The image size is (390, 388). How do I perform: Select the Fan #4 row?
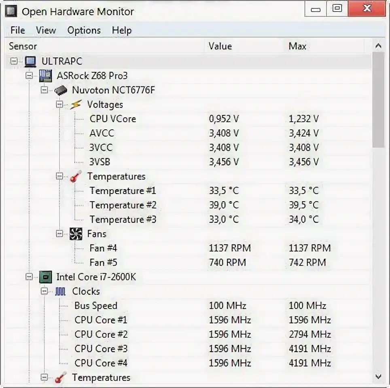tap(189, 248)
